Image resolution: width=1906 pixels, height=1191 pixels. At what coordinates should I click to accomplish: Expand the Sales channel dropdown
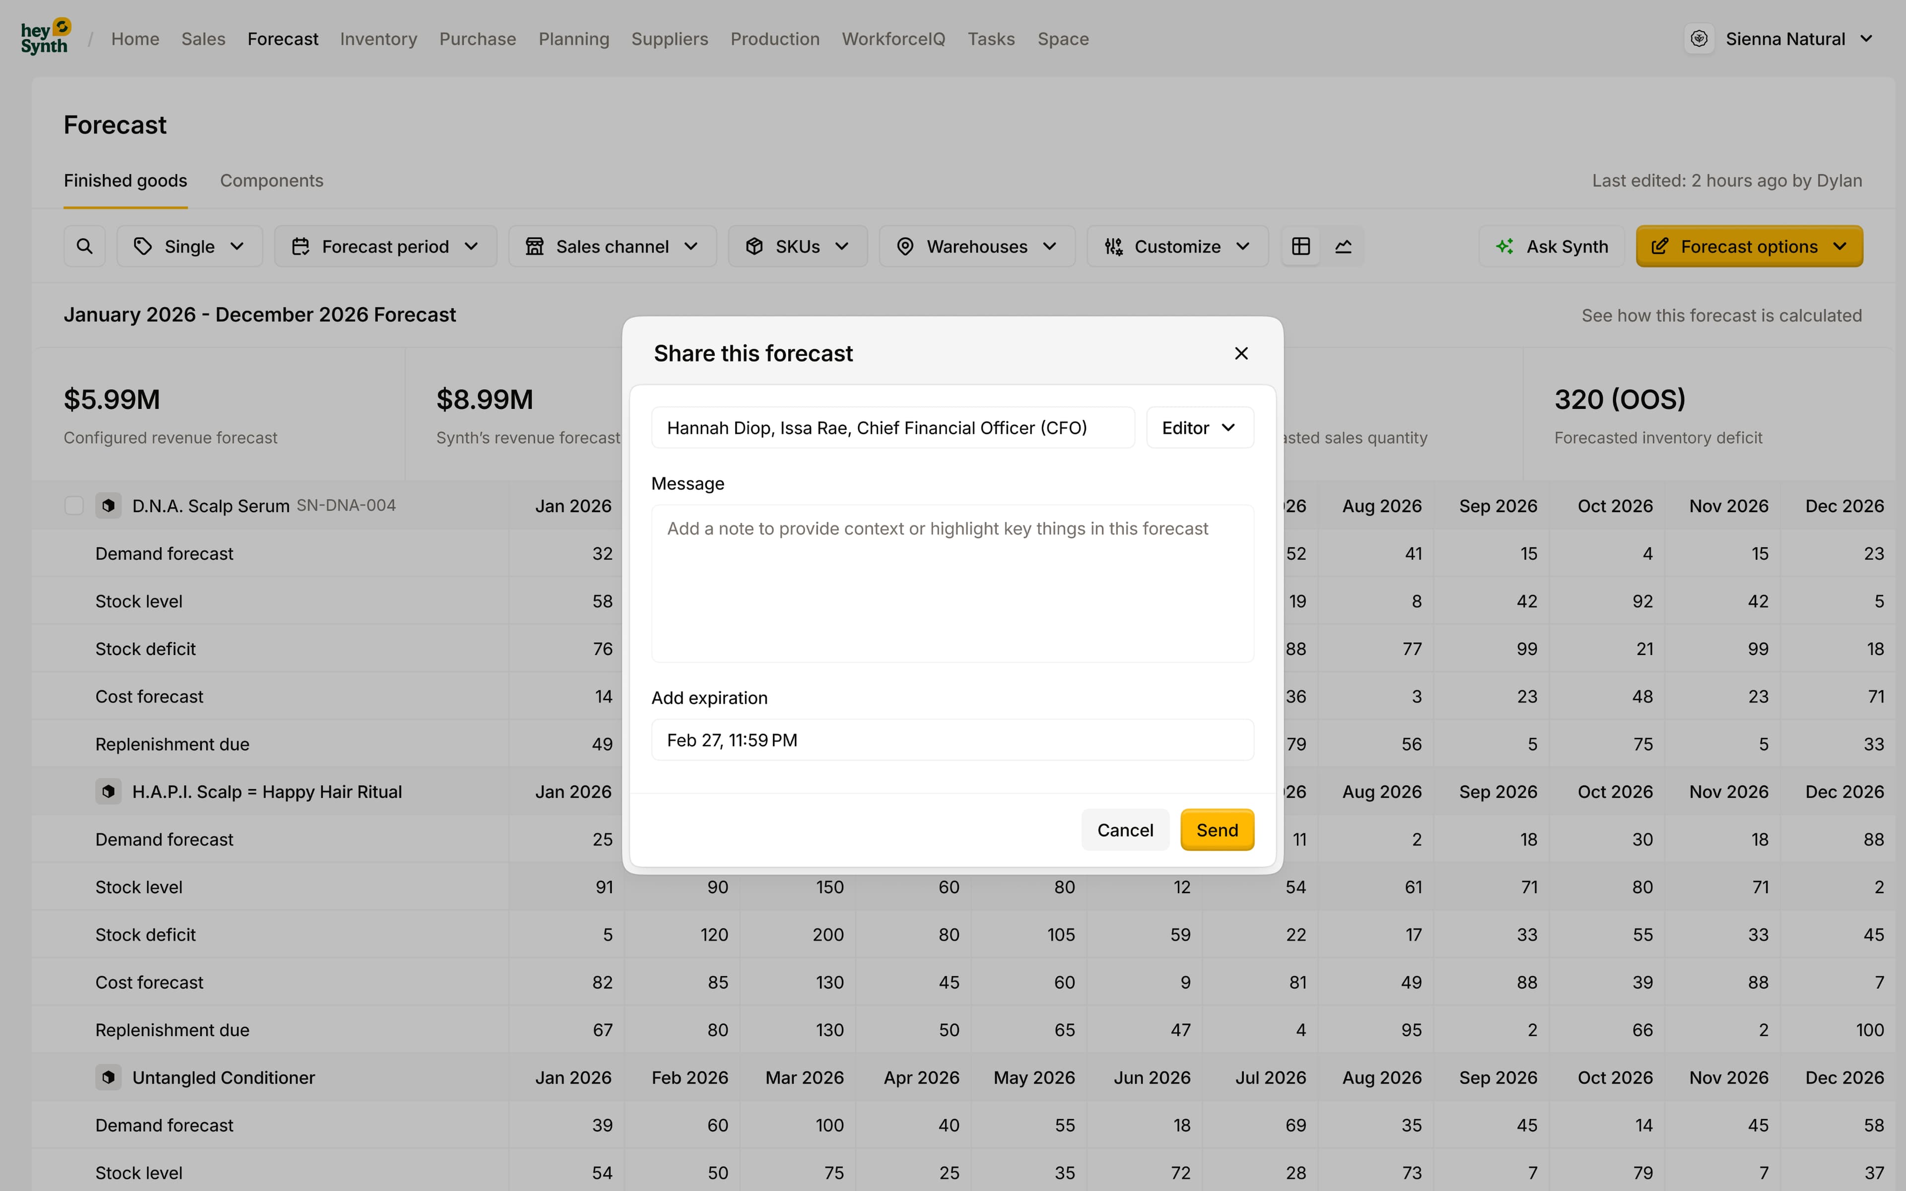tap(612, 247)
